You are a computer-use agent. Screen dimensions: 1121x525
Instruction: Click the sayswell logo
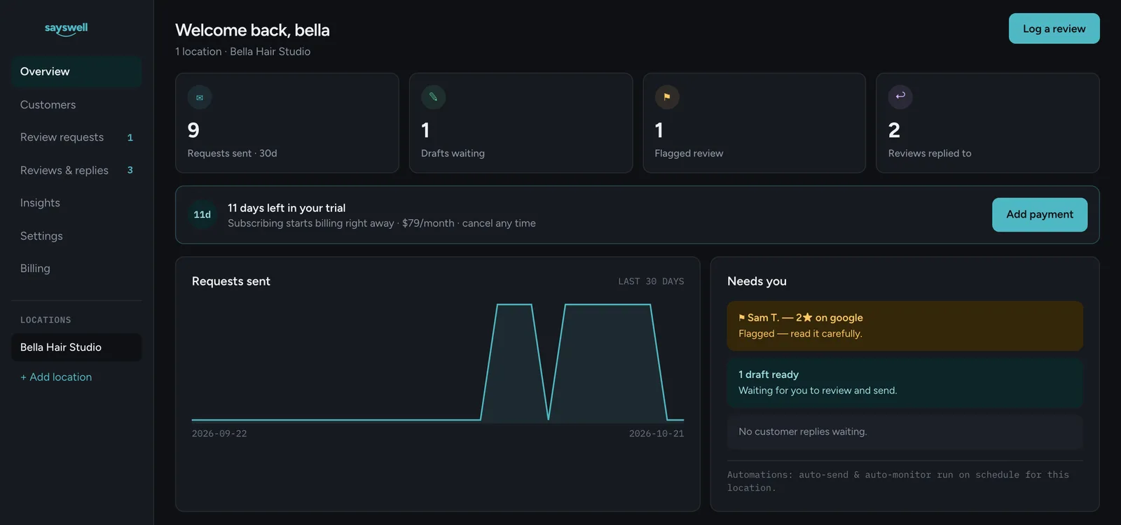(x=66, y=29)
